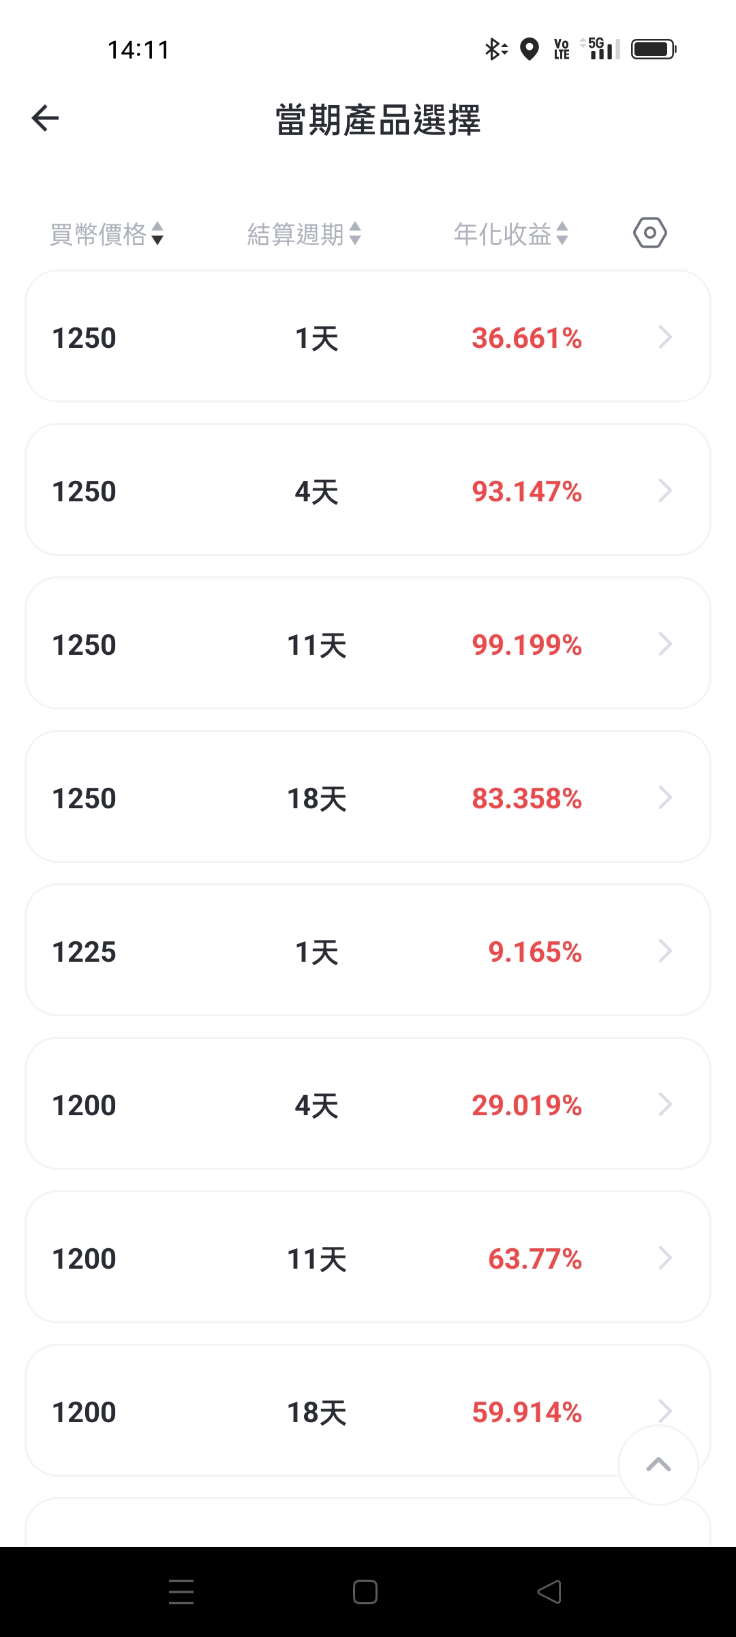Screen dimensions: 736x1637
Task: Open the hexagon settings icon
Action: coord(650,233)
